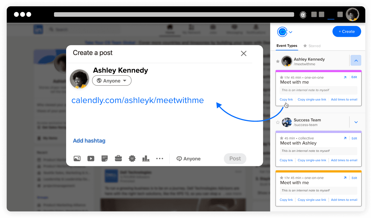The width and height of the screenshot is (371, 218).
Task: Open the Anyone visibility dropdown under Ashley Kennedy
Action: [x=112, y=80]
